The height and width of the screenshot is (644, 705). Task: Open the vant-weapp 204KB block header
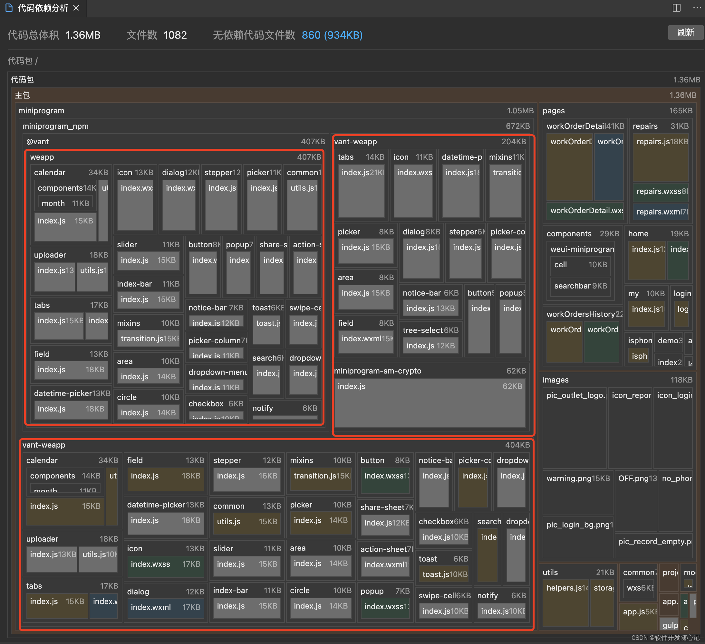[430, 142]
